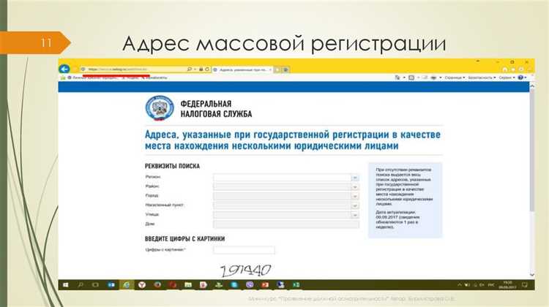The height and width of the screenshot is (307, 549).
Task: Click the Federal Tax Service emblem logo
Action: 160,108
